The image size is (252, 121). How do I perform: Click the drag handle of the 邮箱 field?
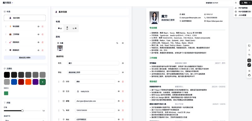(59, 101)
